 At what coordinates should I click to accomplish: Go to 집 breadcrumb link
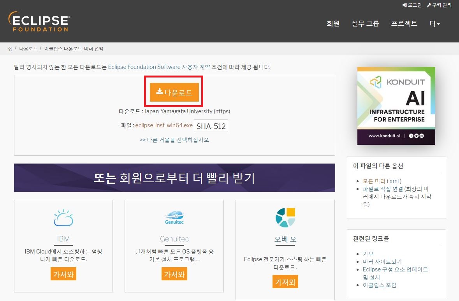[10, 49]
